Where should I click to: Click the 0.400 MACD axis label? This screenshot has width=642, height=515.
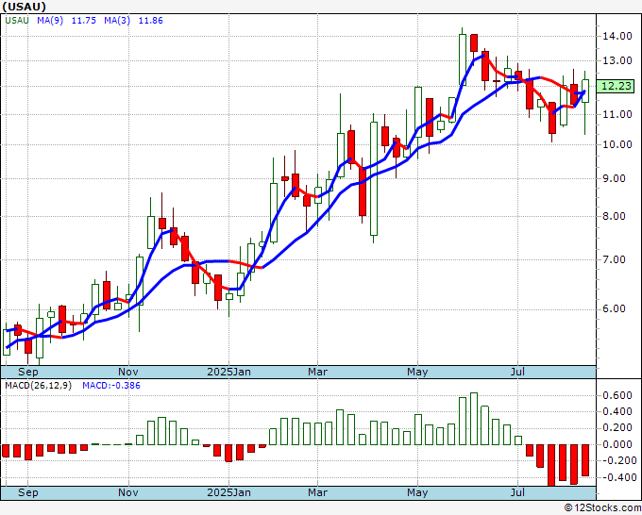point(617,412)
